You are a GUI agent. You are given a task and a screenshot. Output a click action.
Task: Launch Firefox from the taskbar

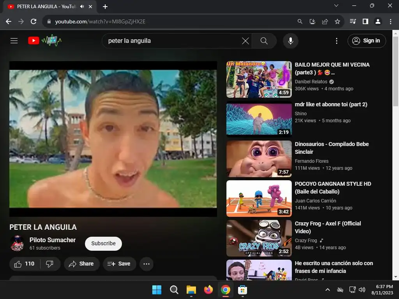pyautogui.click(x=208, y=290)
